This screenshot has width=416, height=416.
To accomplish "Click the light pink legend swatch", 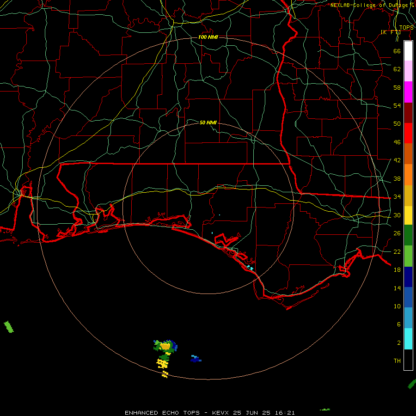I will [408, 71].
